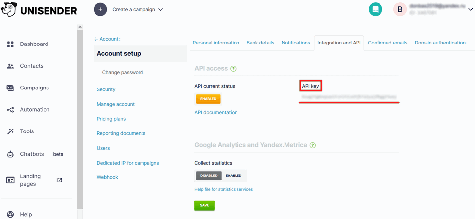Click the Campaigns envelope icon
This screenshot has width=475, height=219.
[x=10, y=88]
